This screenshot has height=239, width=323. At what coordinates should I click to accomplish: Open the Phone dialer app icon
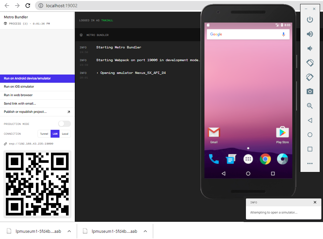tap(214, 159)
